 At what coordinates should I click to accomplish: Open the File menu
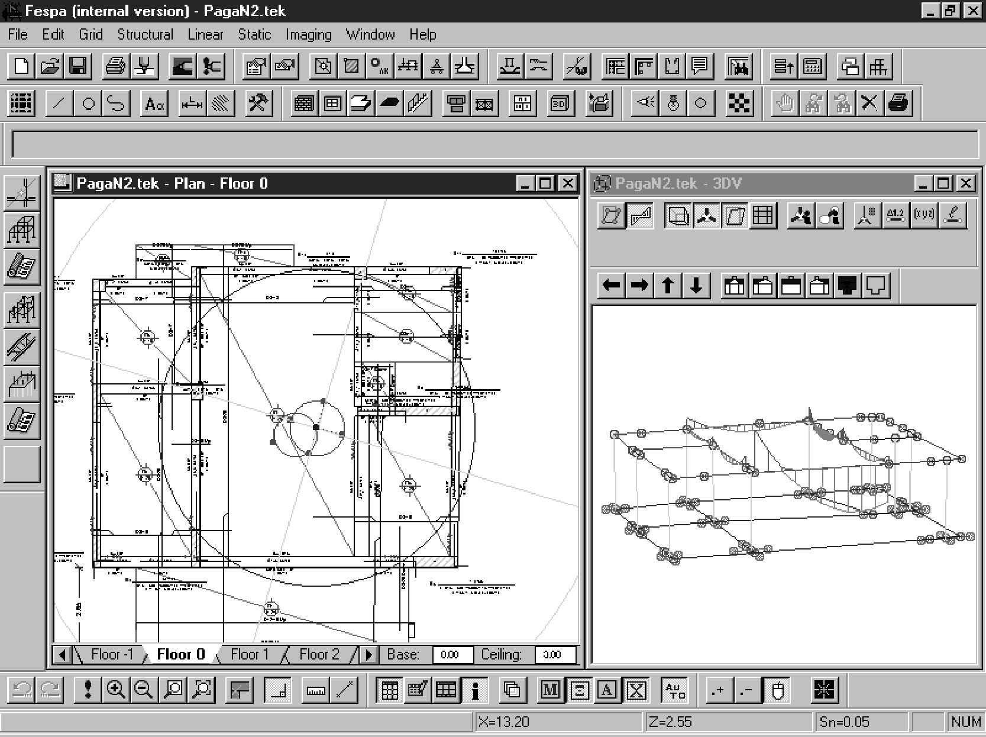coord(18,35)
